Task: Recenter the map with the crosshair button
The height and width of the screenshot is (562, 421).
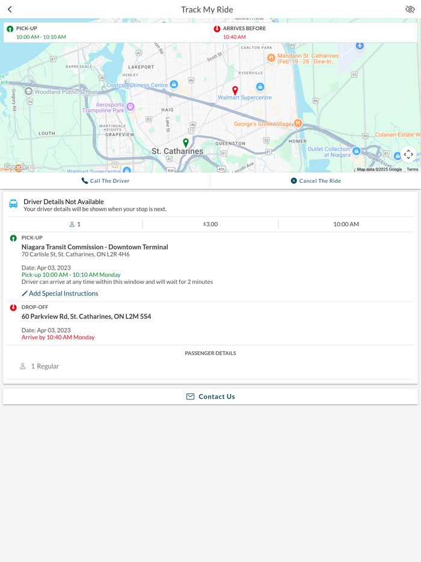Action: coord(408,155)
